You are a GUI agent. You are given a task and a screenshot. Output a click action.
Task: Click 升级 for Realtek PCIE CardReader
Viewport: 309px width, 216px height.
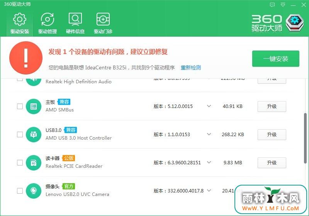[272, 163]
